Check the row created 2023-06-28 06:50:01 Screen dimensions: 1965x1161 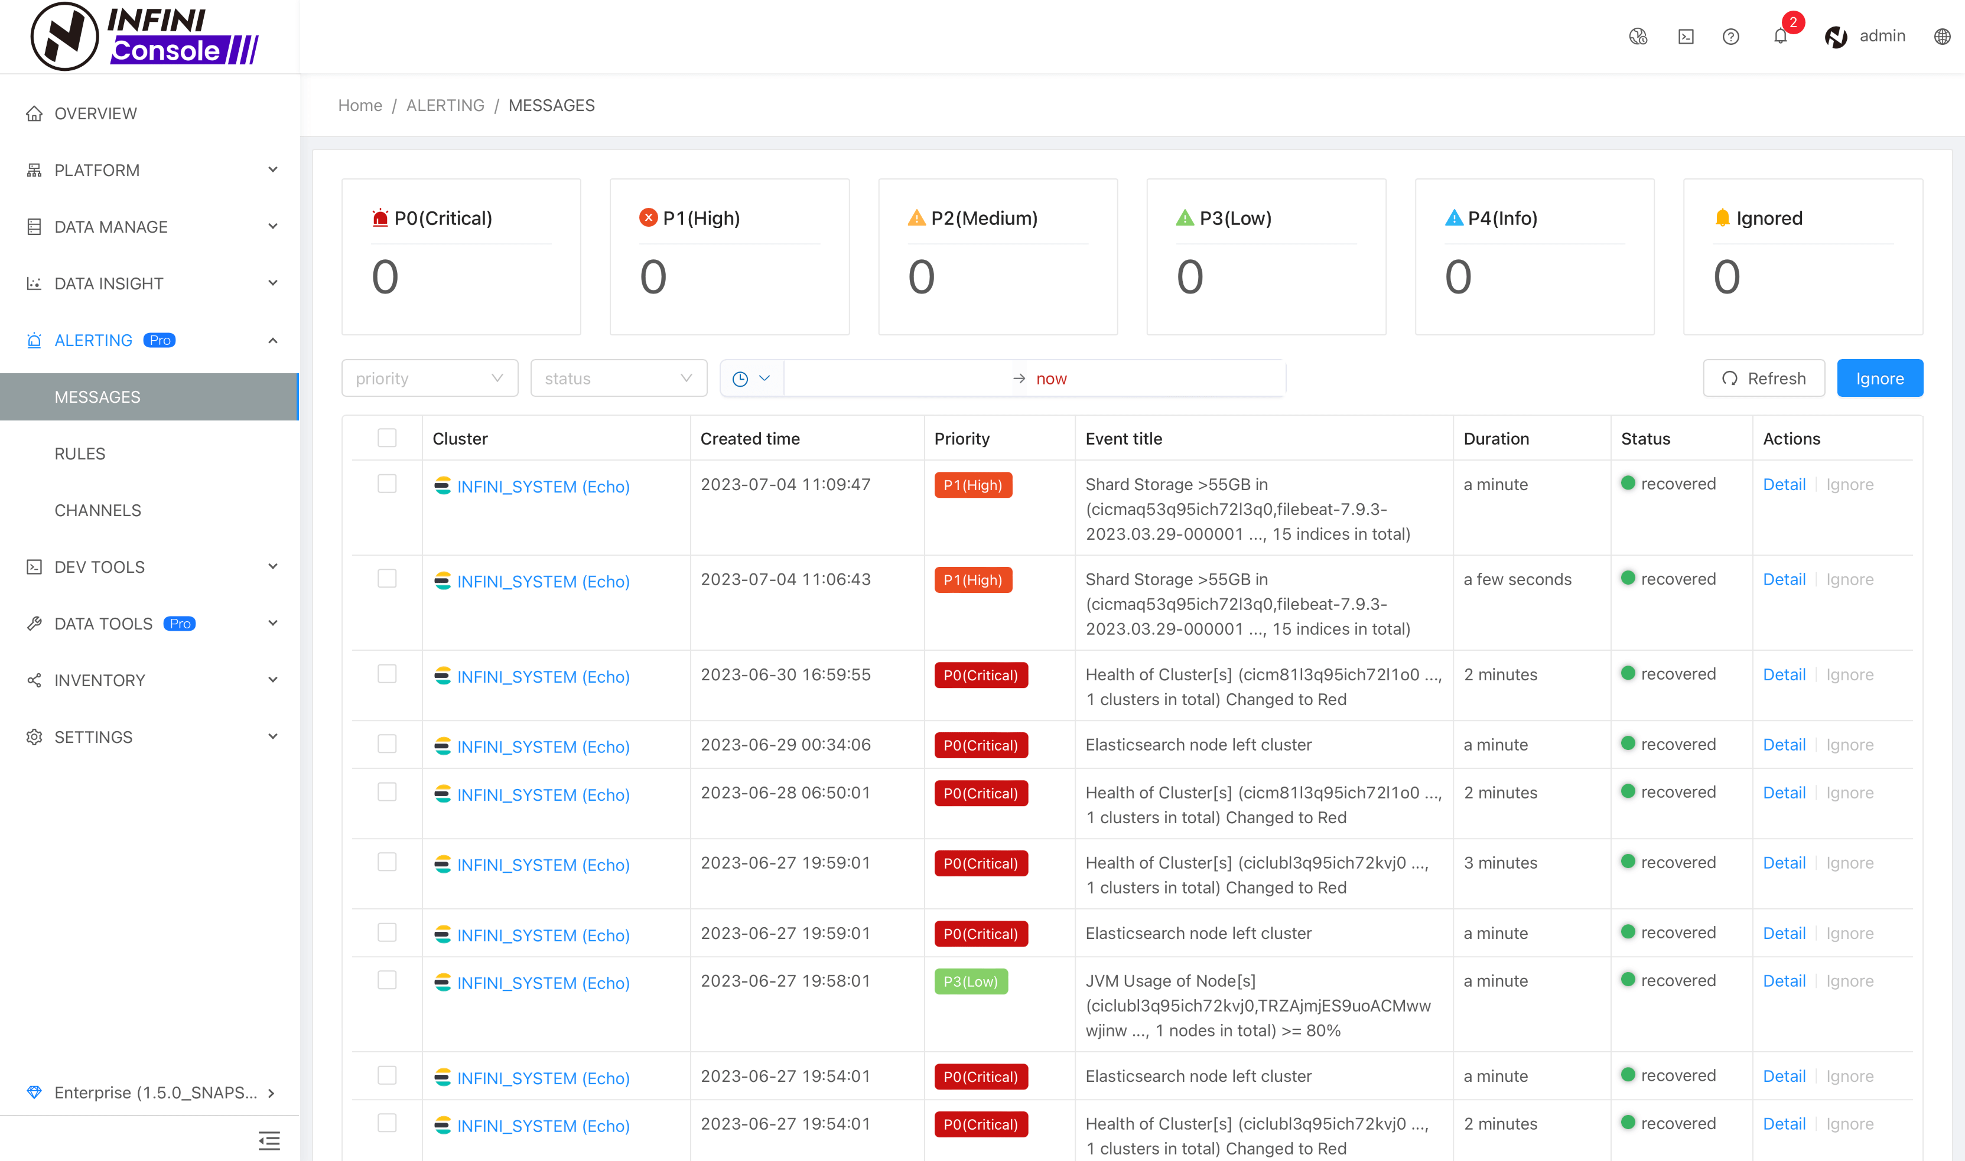[386, 792]
